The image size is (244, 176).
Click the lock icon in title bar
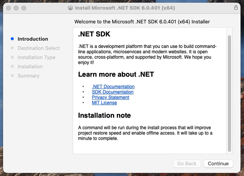(x=236, y=7)
